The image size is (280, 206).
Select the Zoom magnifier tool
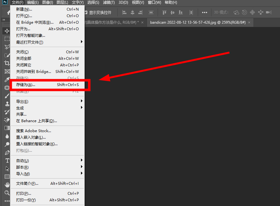tap(7, 193)
